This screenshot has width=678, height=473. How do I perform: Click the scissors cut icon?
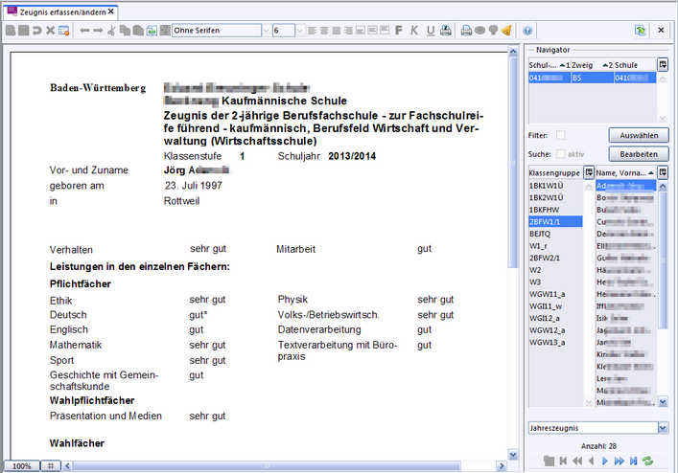pyautogui.click(x=111, y=31)
